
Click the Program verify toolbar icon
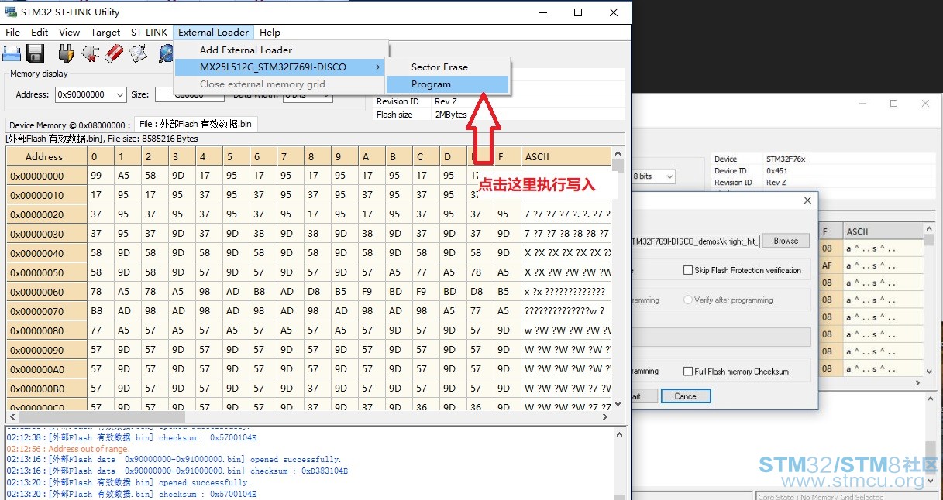tap(138, 53)
